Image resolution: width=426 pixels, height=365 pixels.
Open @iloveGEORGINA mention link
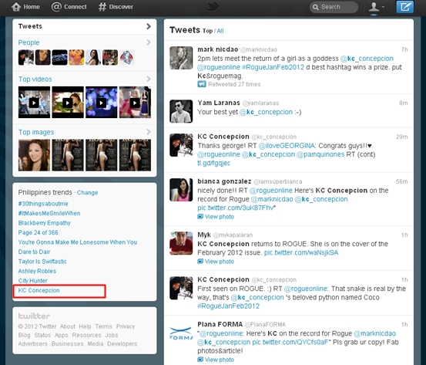[x=287, y=146]
